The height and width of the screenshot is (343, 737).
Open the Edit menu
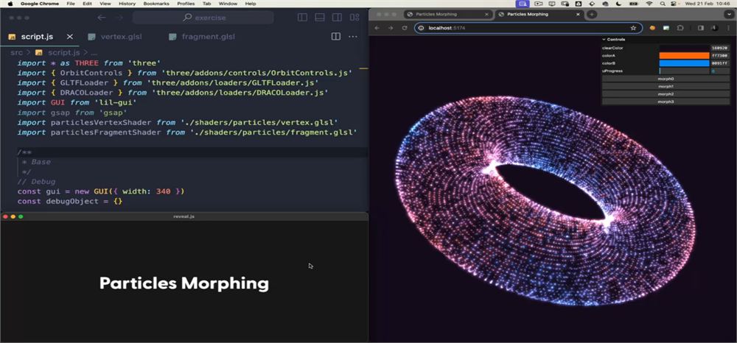tap(87, 4)
